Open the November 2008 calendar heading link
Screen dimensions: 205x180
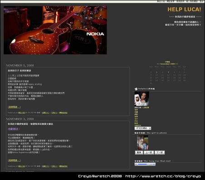point(167,64)
